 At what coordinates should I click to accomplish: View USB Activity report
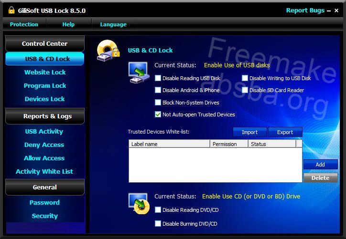tap(44, 132)
